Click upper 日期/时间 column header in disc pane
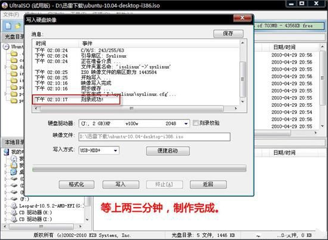328x240 pixels. pyautogui.click(x=284, y=47)
